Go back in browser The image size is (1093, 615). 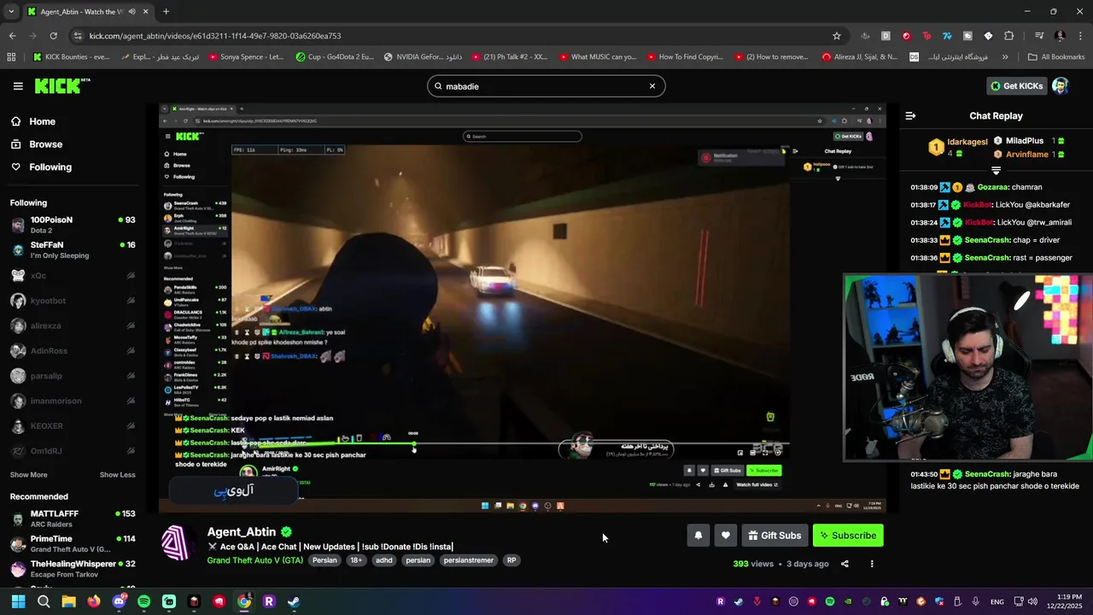pyautogui.click(x=12, y=36)
